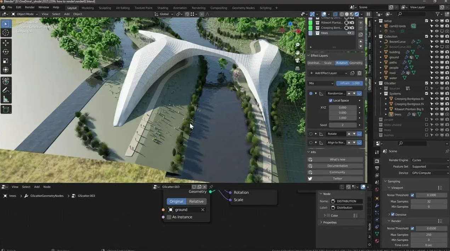450x251 pixels.
Task: Click the Seed input field
Action: (x=342, y=125)
